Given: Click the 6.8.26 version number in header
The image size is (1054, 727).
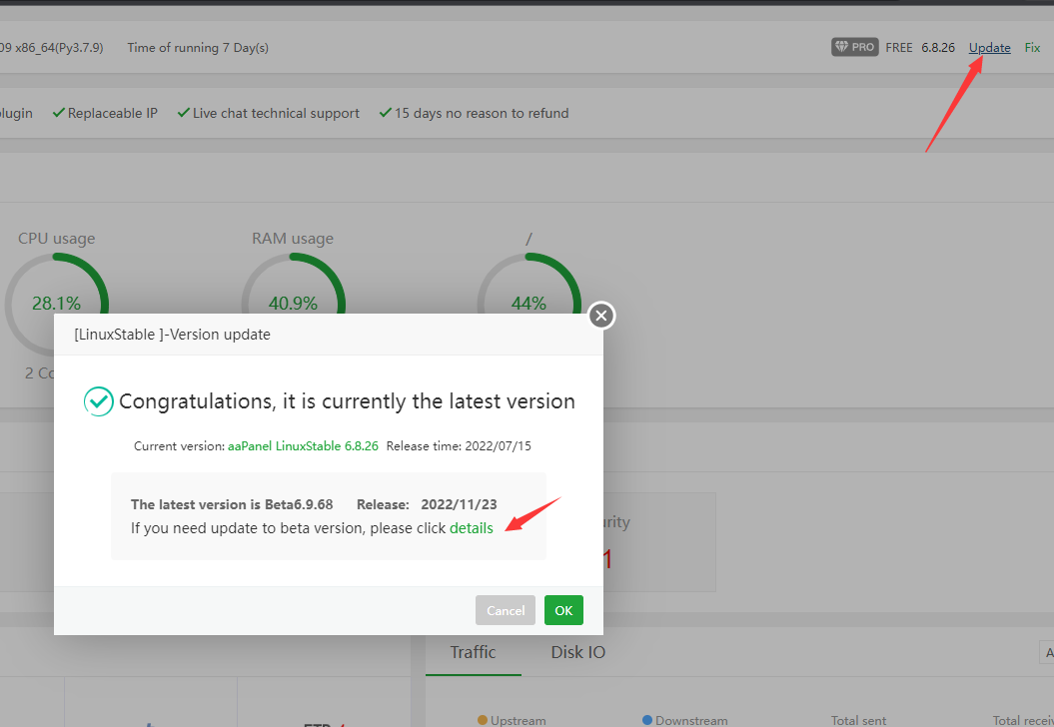Looking at the screenshot, I should (x=938, y=48).
